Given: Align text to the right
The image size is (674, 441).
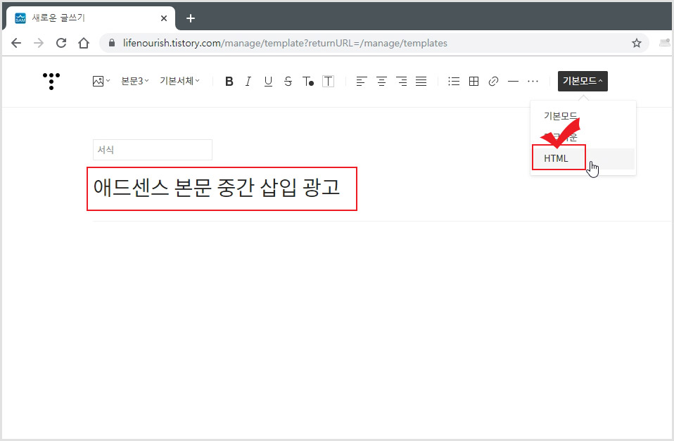Looking at the screenshot, I should [x=402, y=82].
